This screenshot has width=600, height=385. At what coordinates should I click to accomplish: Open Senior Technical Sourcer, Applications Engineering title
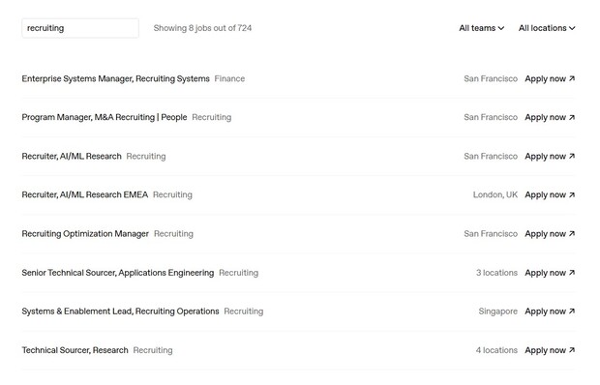[118, 273]
